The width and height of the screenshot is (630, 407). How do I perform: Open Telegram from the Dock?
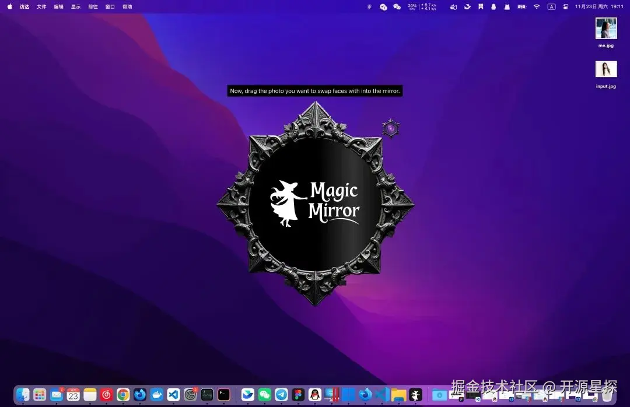click(x=281, y=395)
